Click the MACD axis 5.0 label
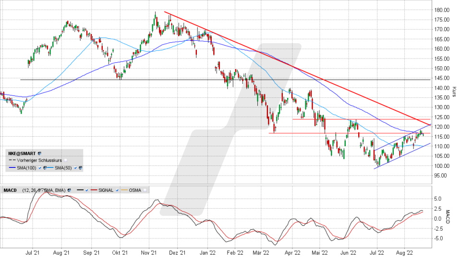 point(437,199)
